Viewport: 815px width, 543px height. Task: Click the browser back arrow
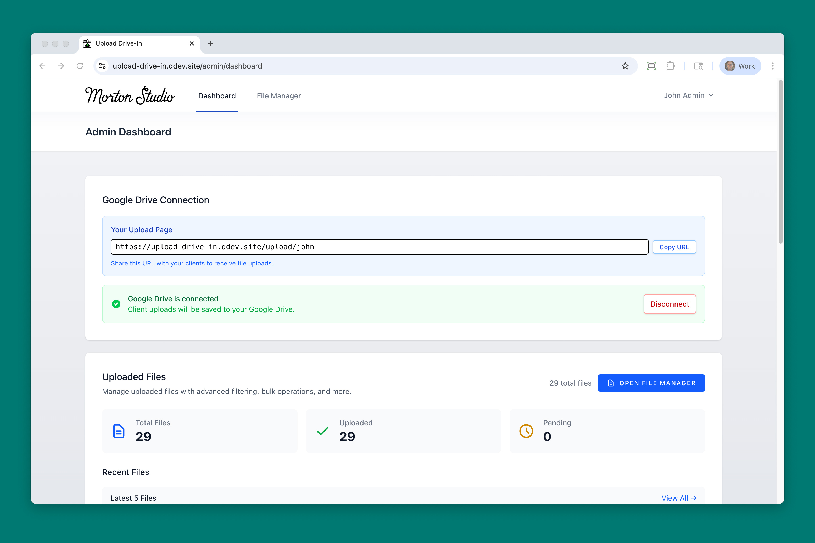tap(42, 66)
